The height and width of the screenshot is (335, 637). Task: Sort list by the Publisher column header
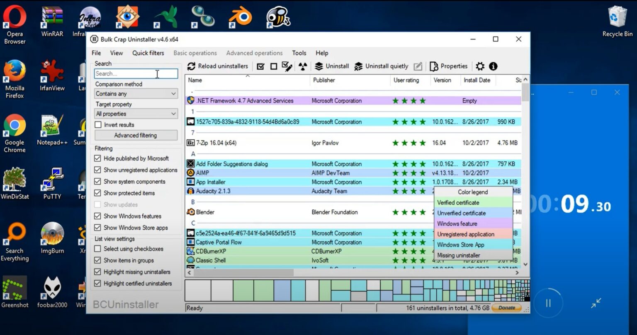tap(350, 80)
